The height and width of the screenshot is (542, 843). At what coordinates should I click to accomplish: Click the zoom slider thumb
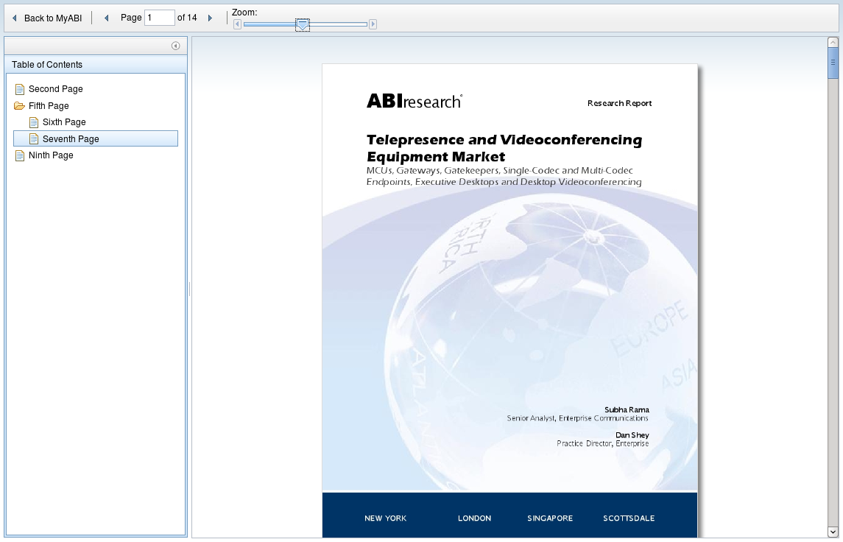point(303,25)
